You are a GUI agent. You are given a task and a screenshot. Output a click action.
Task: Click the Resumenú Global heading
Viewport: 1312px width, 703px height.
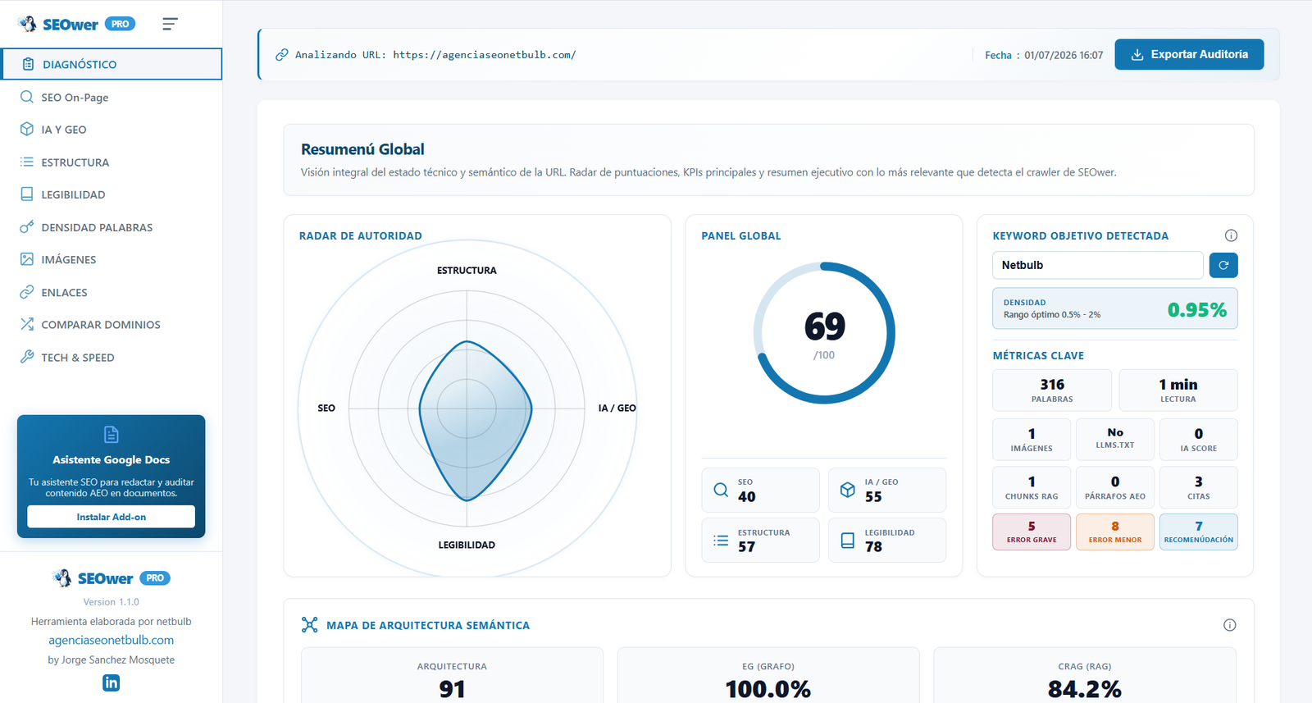[362, 149]
